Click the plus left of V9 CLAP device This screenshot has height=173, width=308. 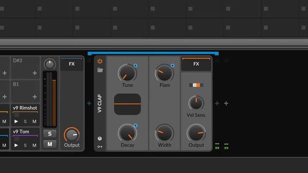coord(89,103)
